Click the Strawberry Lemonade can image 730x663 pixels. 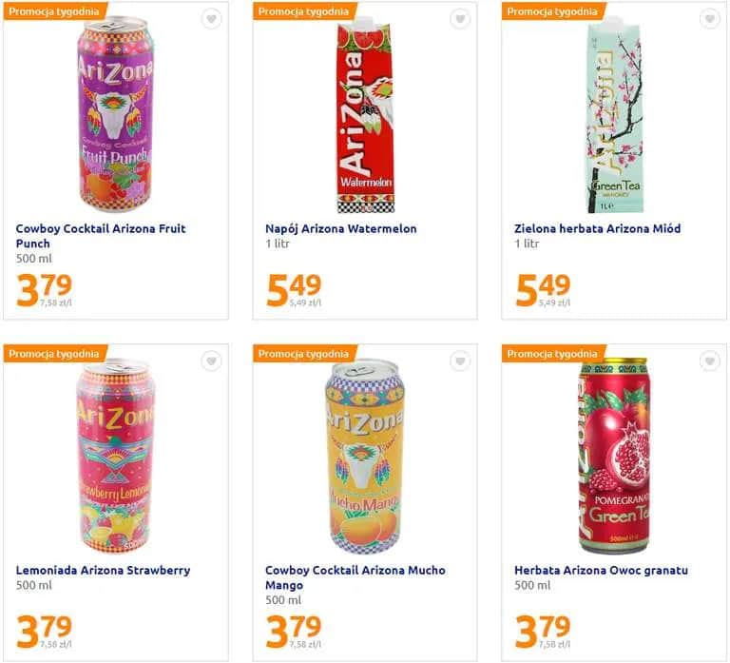pos(115,455)
